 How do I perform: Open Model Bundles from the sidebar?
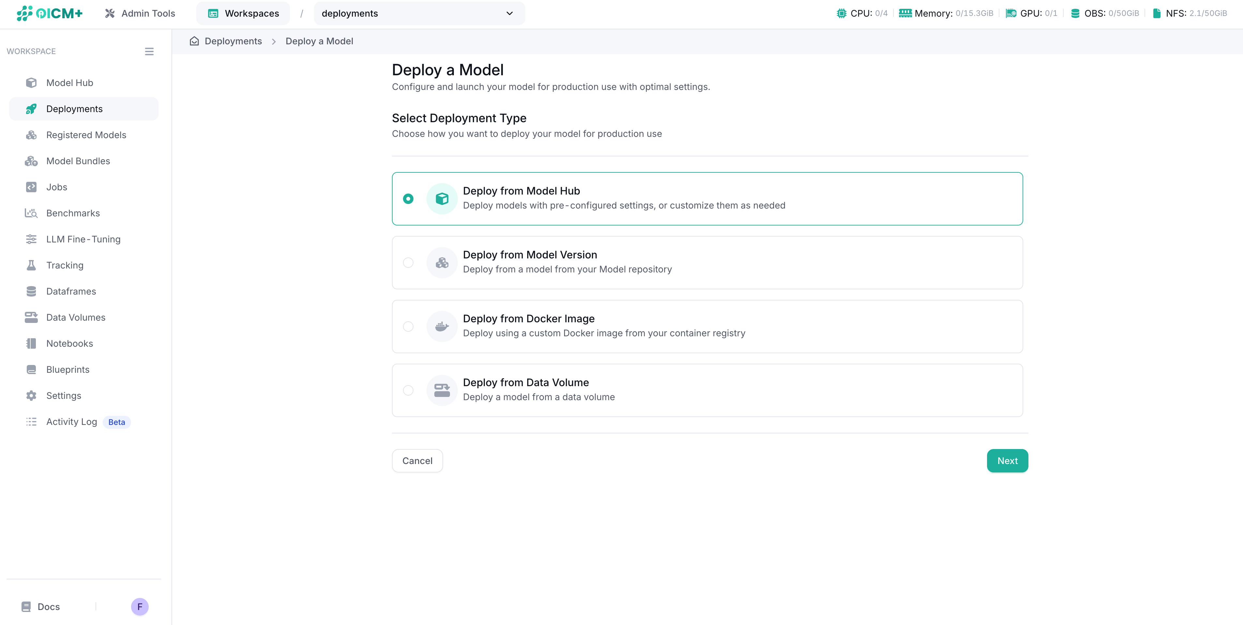point(78,161)
